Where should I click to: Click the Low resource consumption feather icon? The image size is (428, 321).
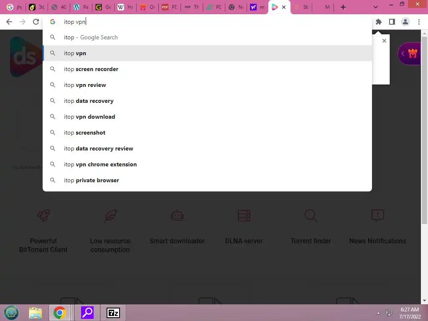[110, 215]
